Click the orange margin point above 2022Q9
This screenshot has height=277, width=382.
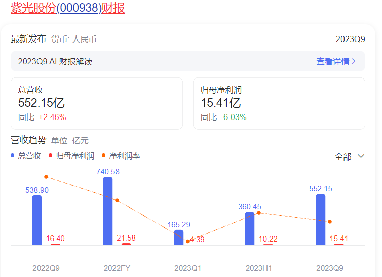pyautogui.click(x=46, y=177)
